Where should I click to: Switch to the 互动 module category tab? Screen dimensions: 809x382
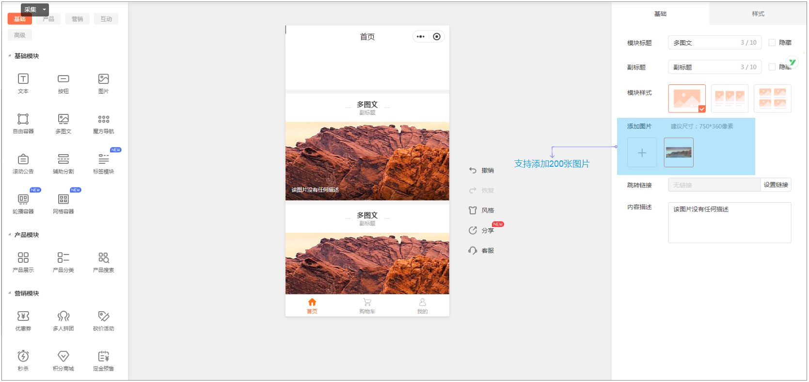pyautogui.click(x=106, y=19)
